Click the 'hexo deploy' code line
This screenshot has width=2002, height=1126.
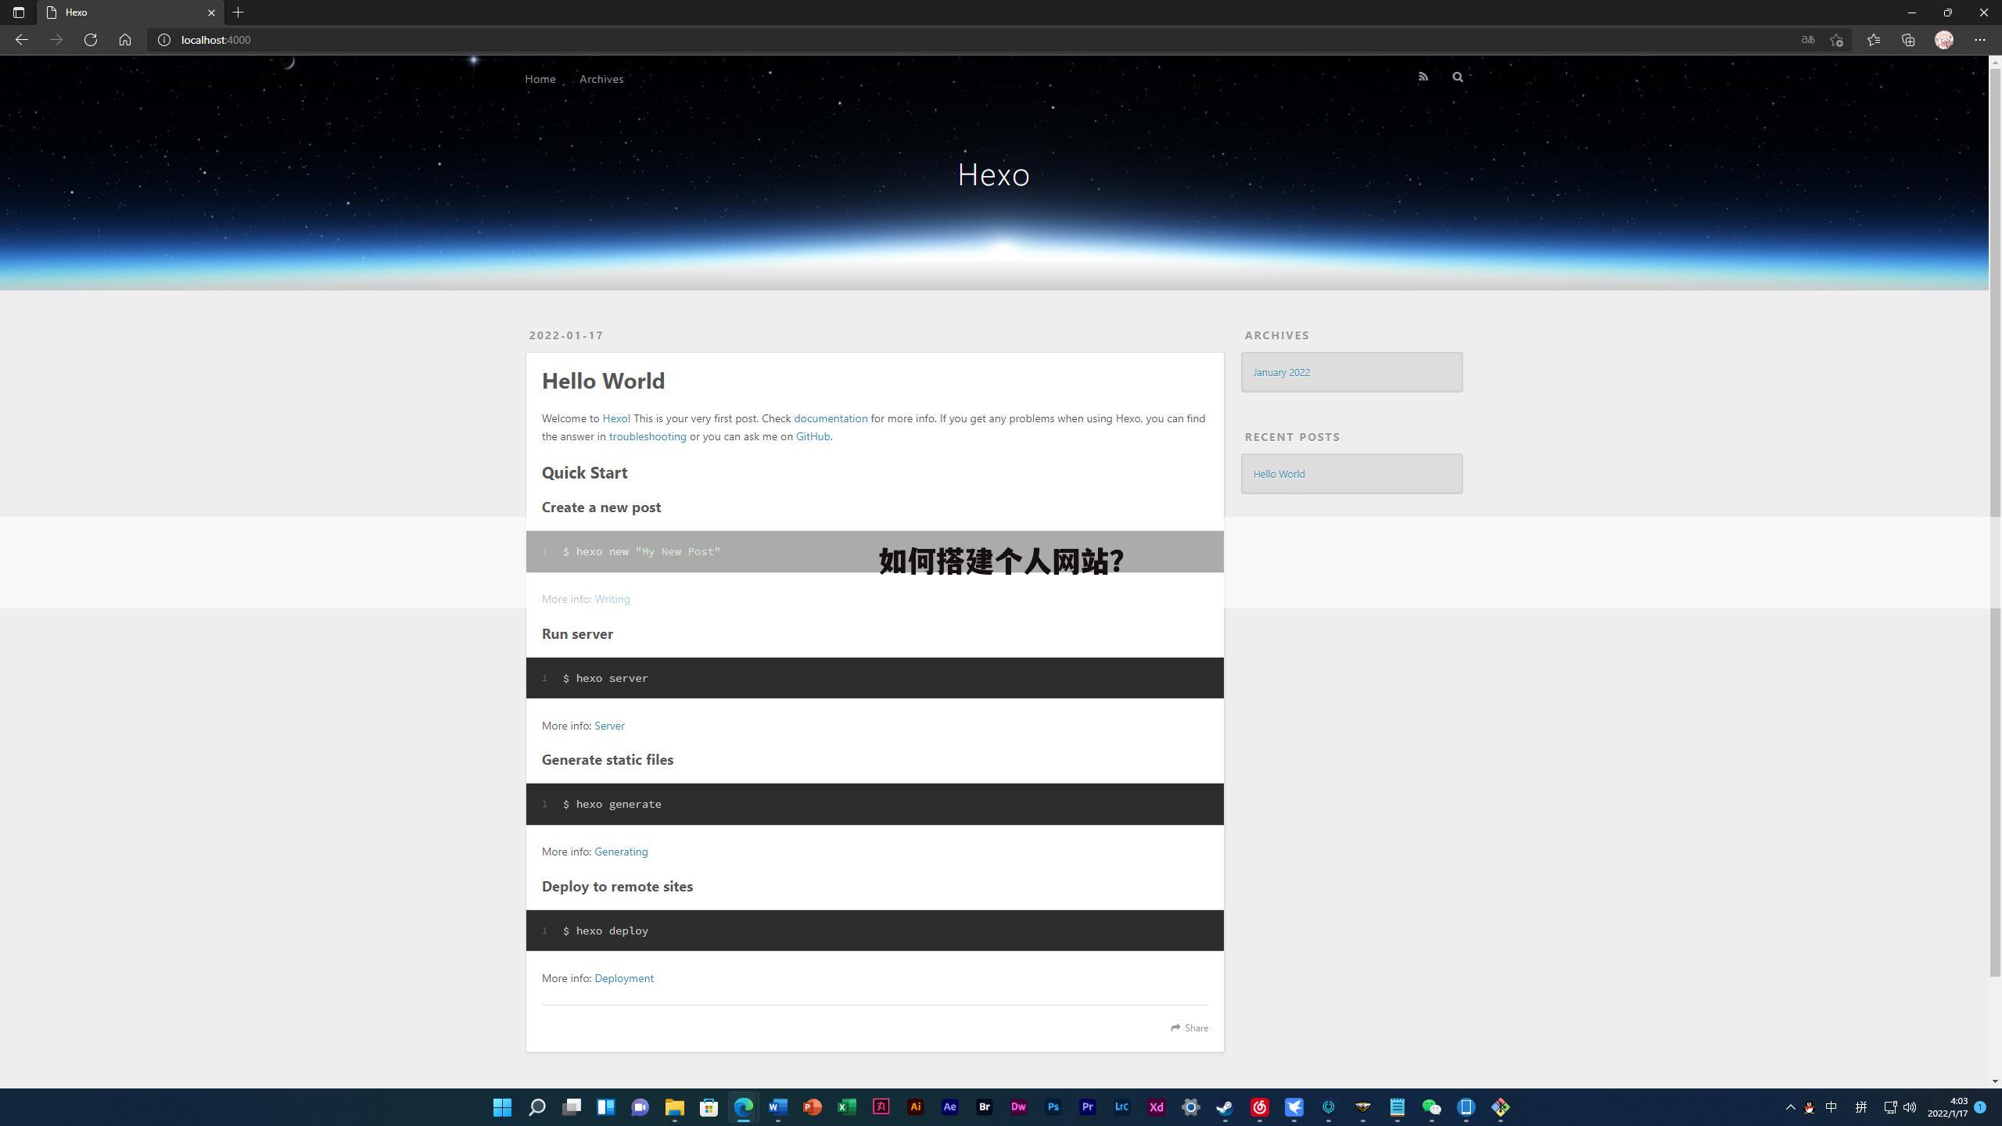(x=605, y=931)
